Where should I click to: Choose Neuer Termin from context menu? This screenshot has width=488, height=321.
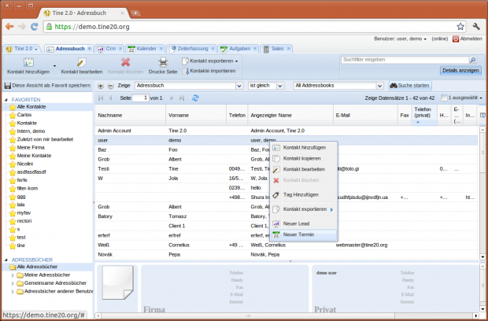[x=299, y=235]
